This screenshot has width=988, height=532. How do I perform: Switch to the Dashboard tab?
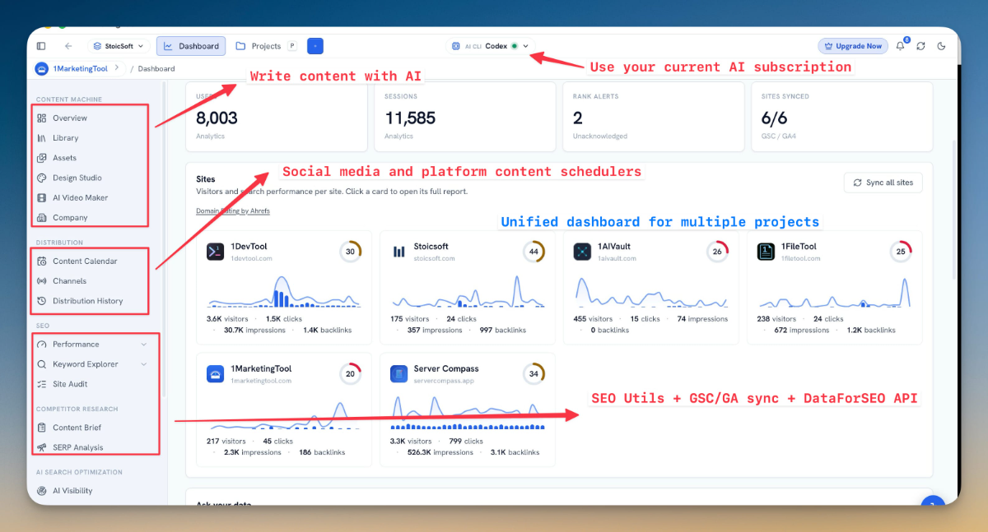191,46
